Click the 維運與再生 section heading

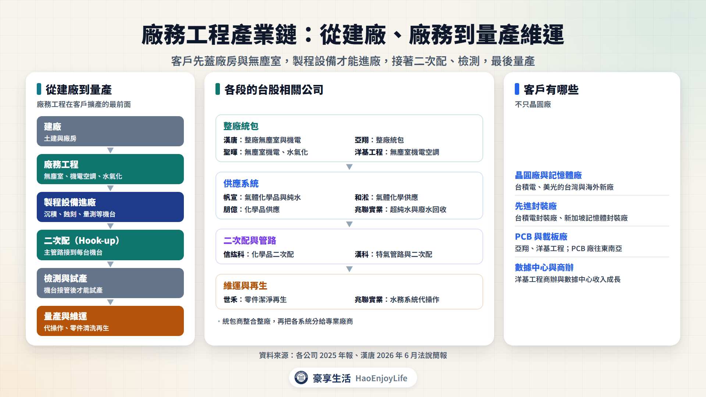tap(245, 286)
